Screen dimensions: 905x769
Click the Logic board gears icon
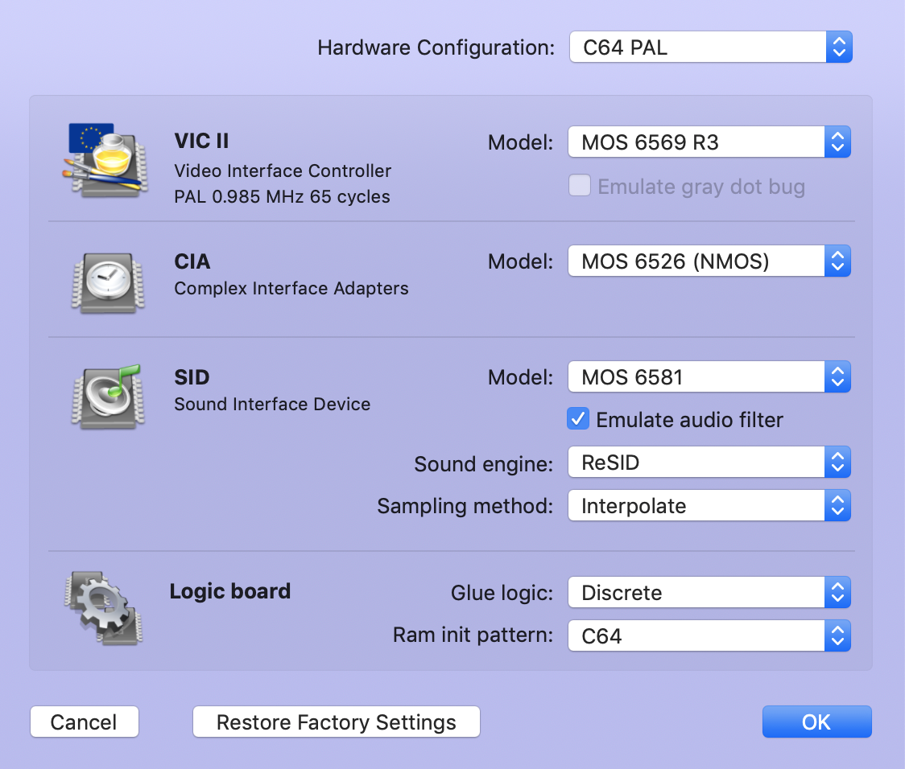coord(103,607)
